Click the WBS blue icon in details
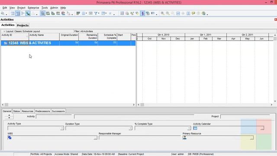 pos(10,138)
